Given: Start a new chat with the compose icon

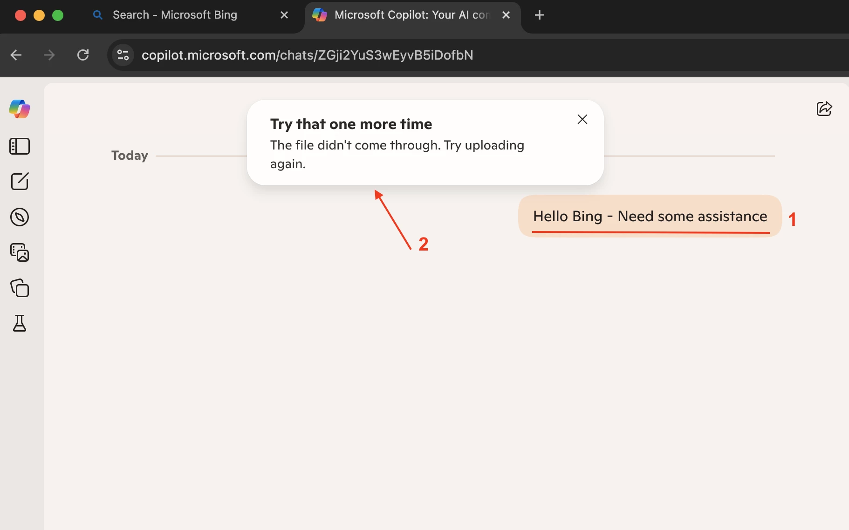Looking at the screenshot, I should point(20,181).
